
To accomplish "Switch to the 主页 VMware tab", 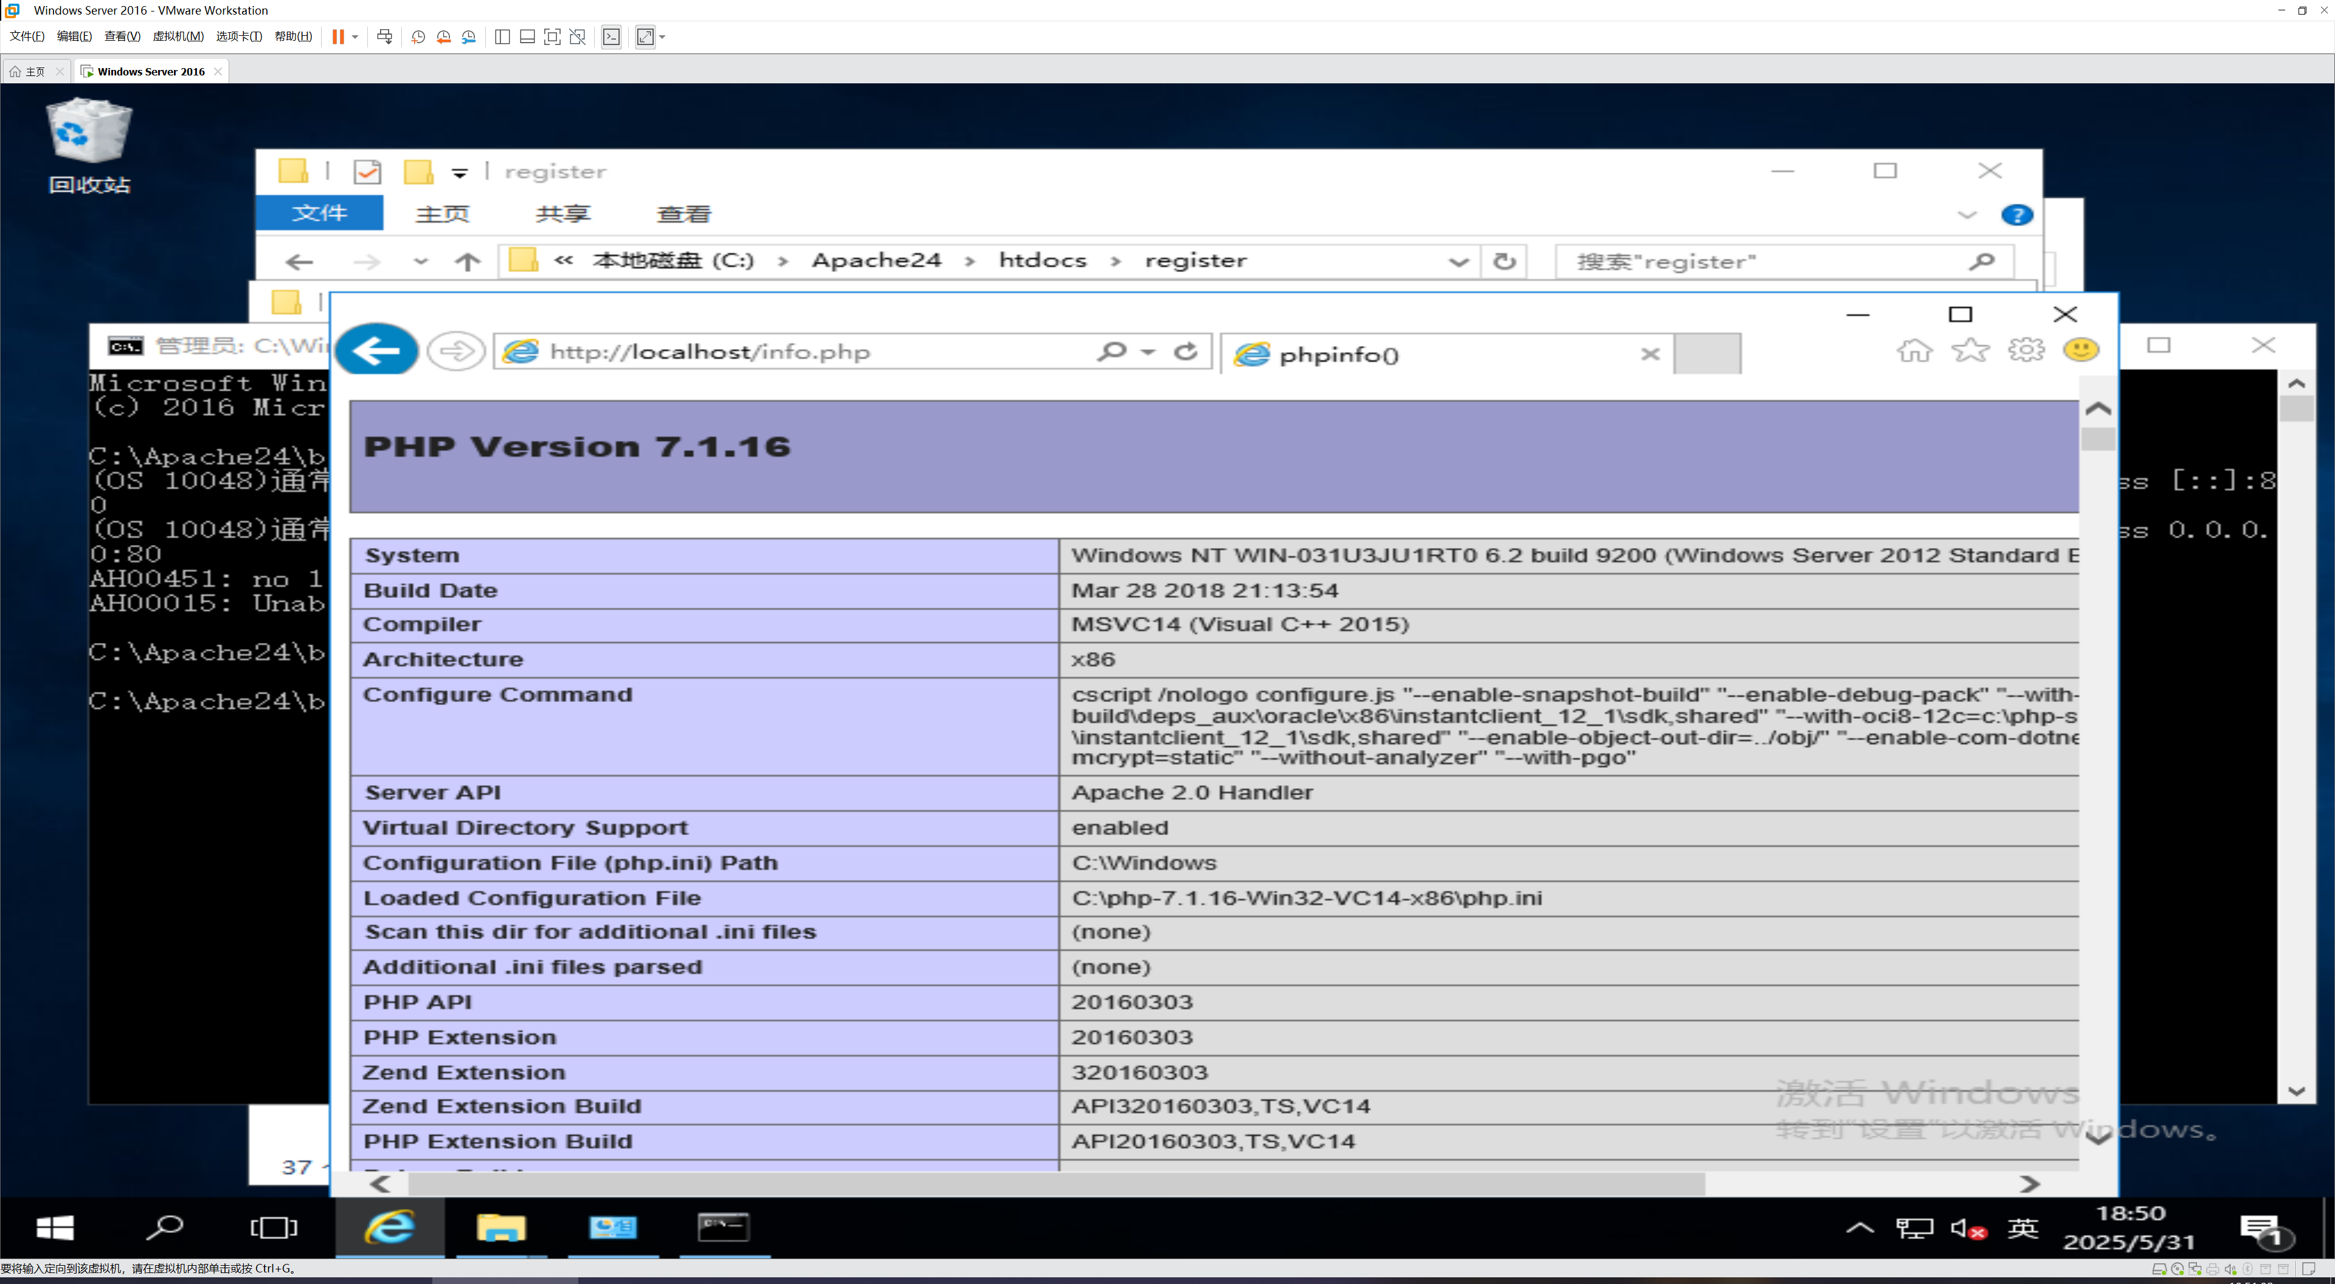I will [35, 72].
